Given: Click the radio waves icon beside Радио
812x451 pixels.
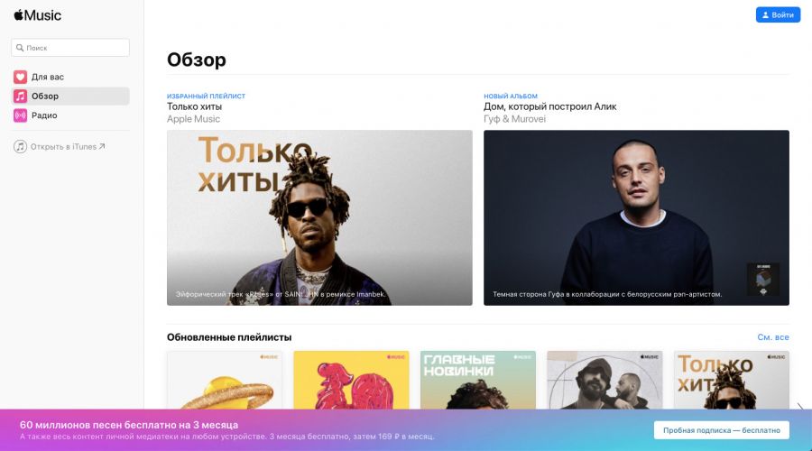Looking at the screenshot, I should click(x=20, y=115).
